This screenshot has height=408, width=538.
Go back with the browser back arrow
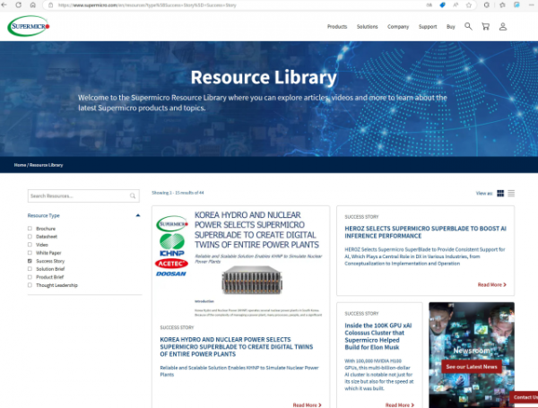4,4
